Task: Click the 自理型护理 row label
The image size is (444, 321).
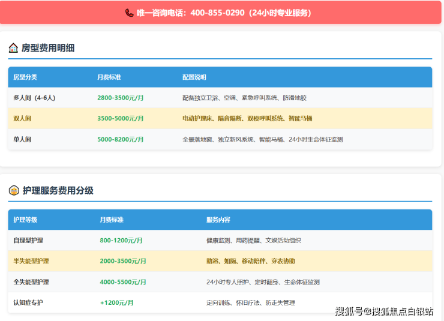Action: [x=28, y=241]
